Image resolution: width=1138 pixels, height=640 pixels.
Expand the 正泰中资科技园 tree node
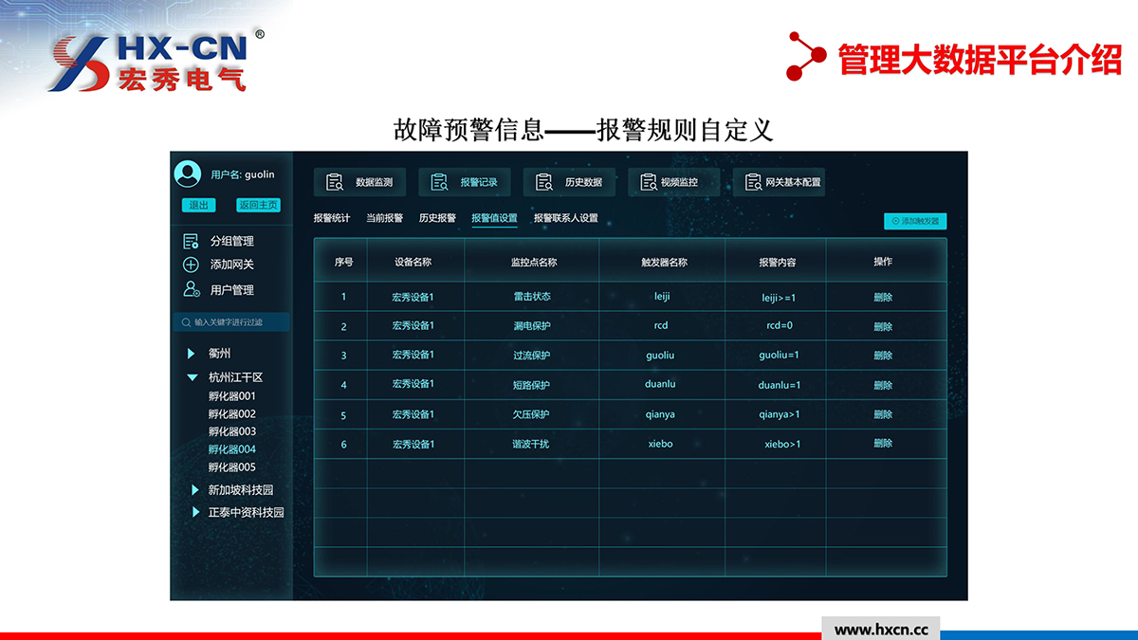pyautogui.click(x=193, y=513)
